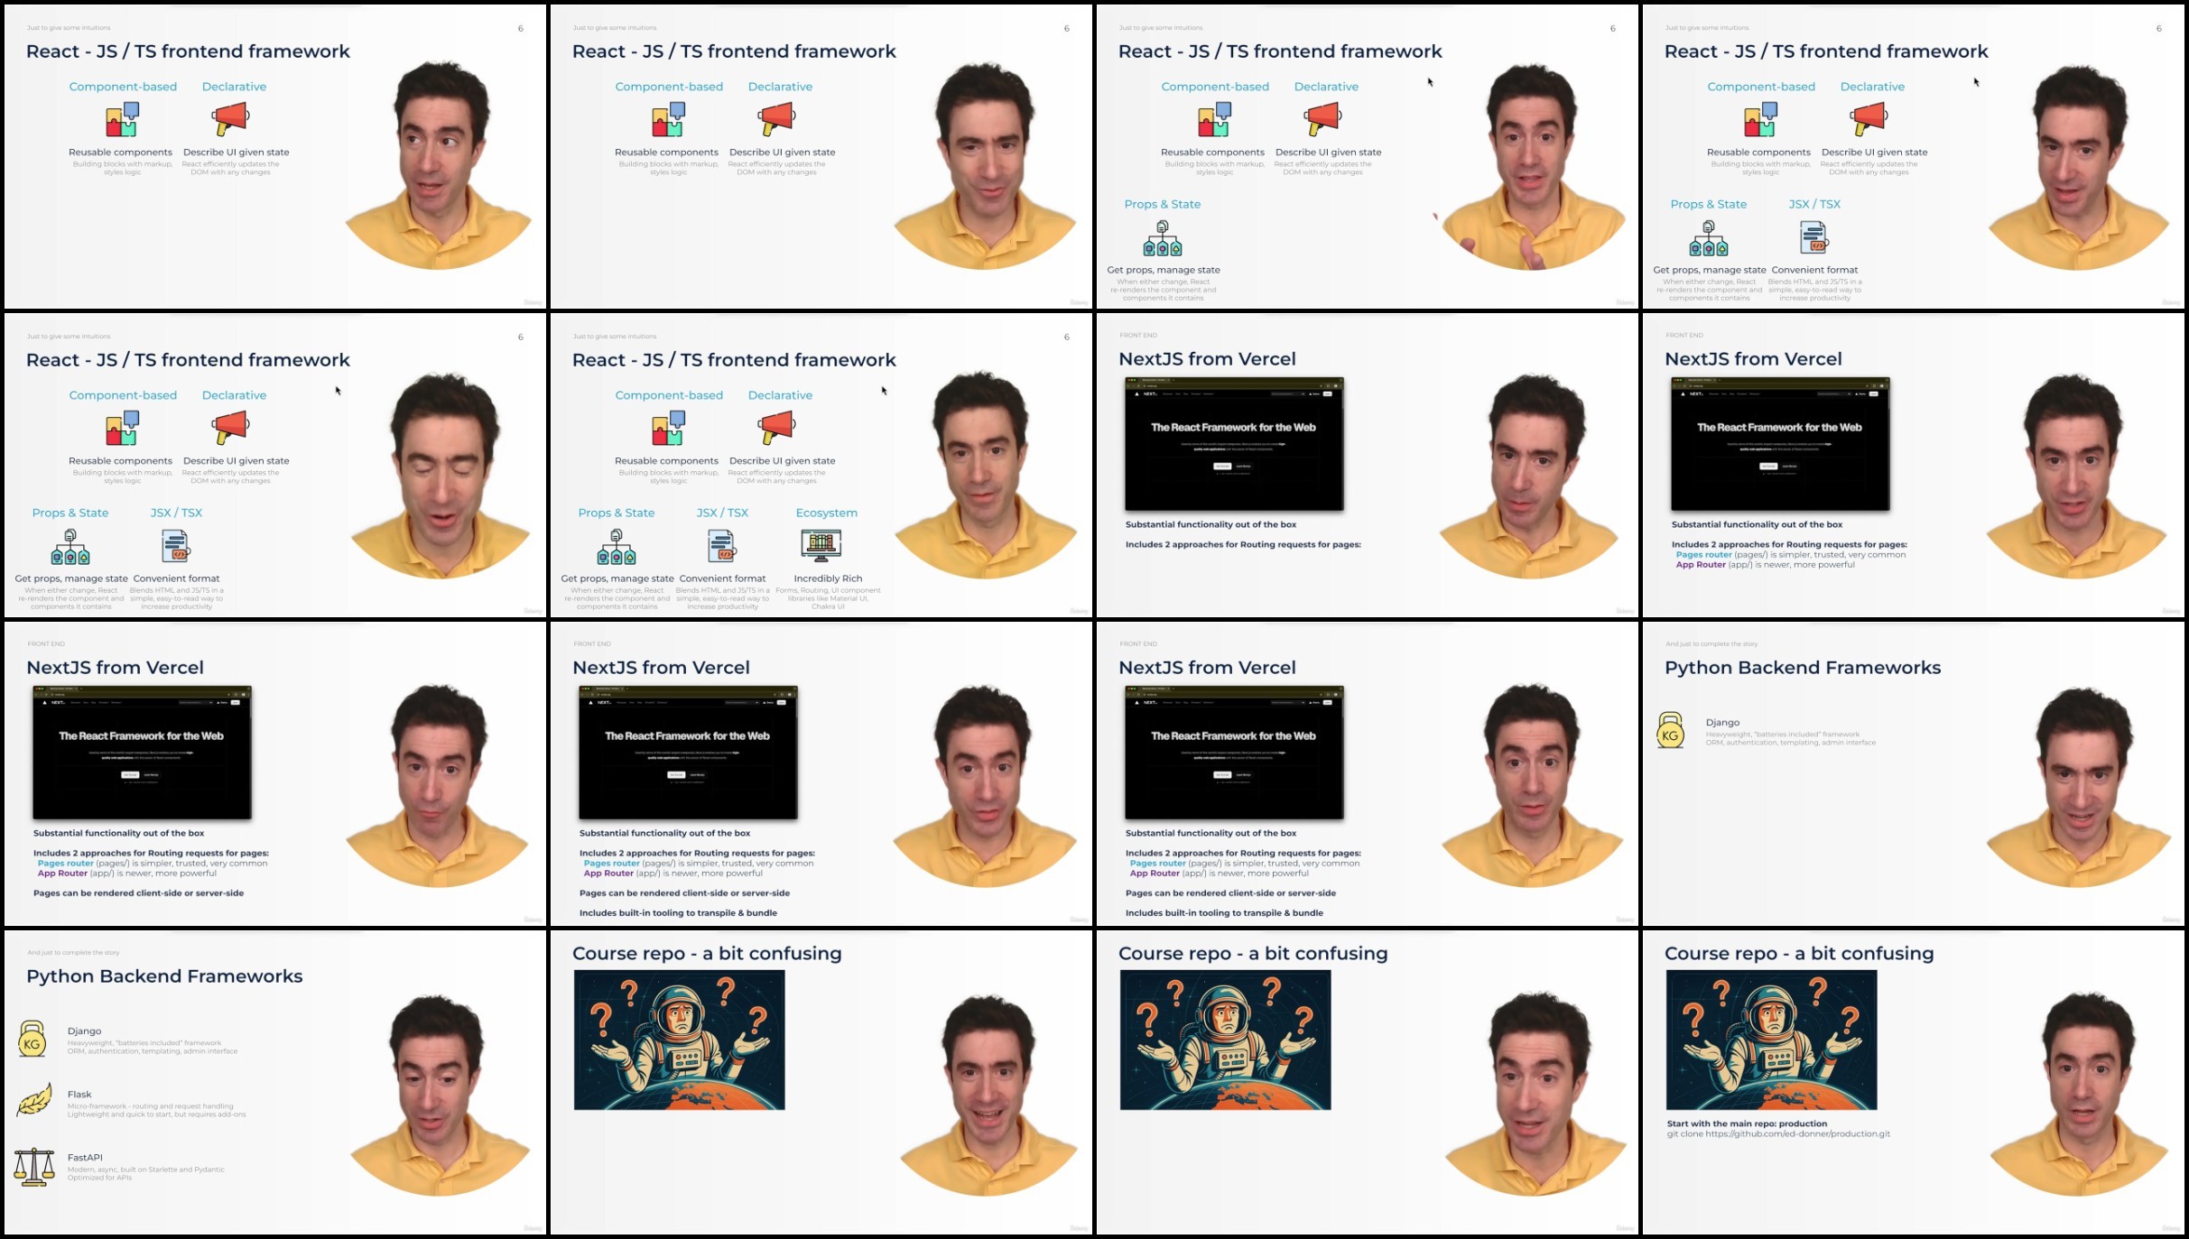Click the 'Incredibly Rich' label under Ecosystem
This screenshot has width=2189, height=1239.
click(827, 578)
